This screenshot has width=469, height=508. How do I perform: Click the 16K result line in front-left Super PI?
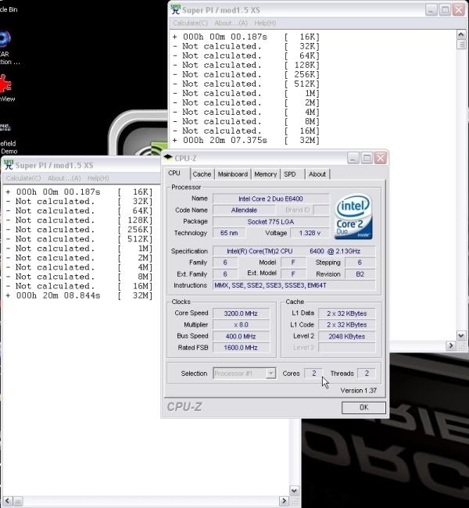[x=80, y=192]
